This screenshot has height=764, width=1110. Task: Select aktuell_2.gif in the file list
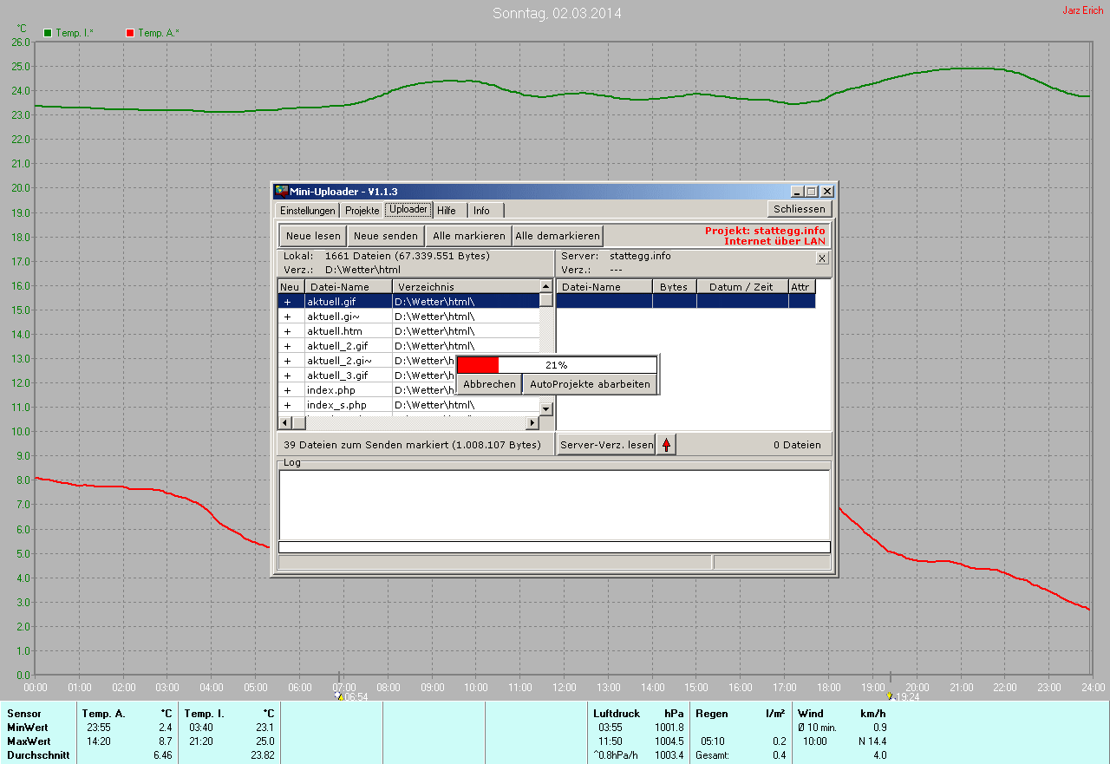pyautogui.click(x=337, y=346)
